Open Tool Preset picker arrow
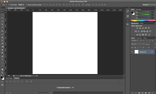This screenshot has height=94, width=156. point(6,5)
